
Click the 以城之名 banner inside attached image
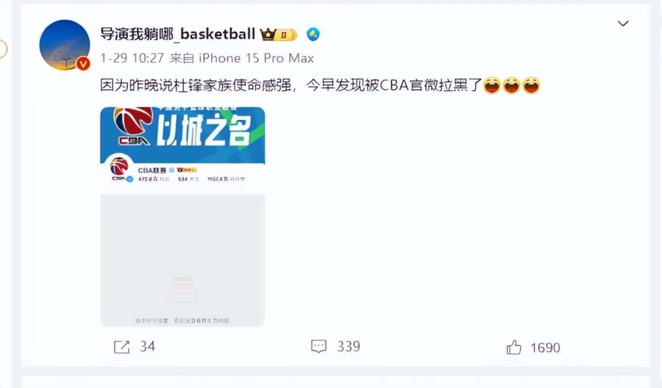(183, 135)
